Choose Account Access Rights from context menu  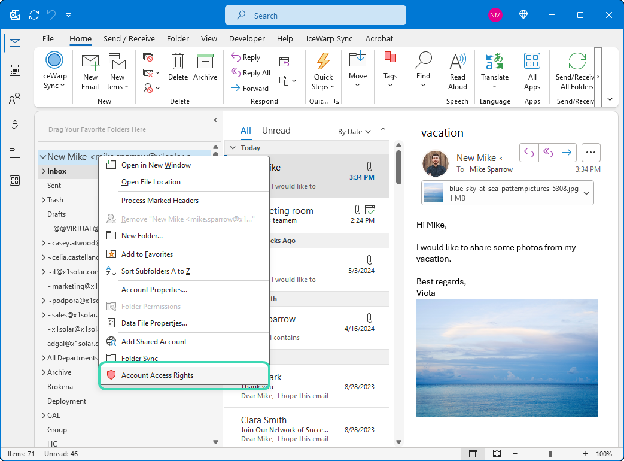click(x=184, y=375)
